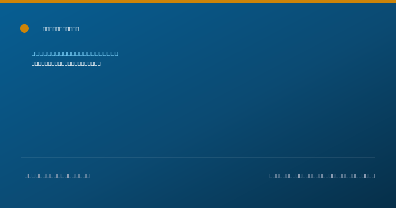
Task: Click the thin horizontal divider line
Action: [x=198, y=157]
